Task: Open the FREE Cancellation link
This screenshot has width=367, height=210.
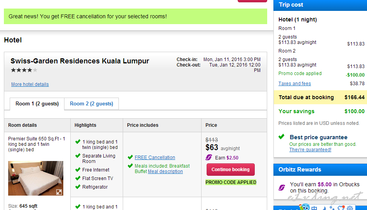Action: pos(155,157)
